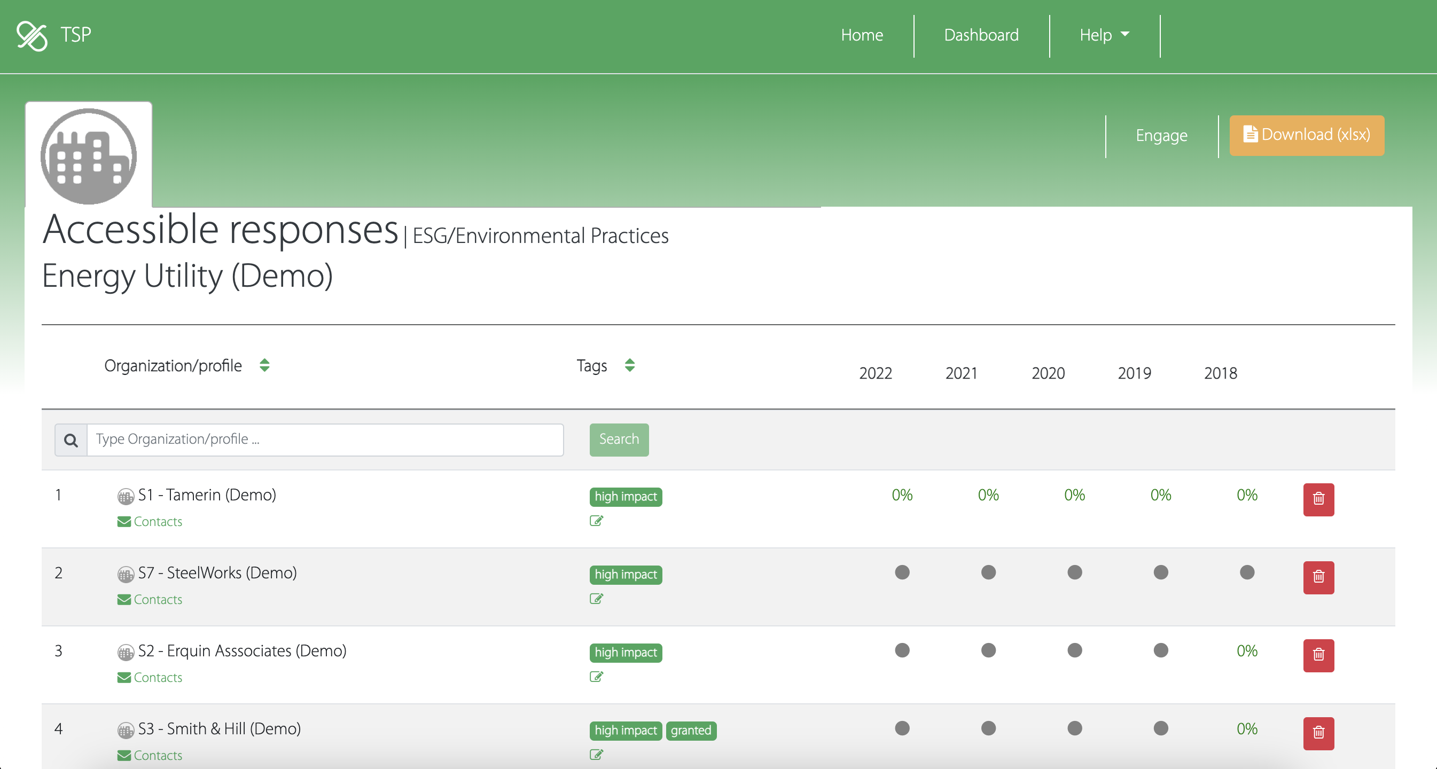Remove S2 - Erquin Associates via trash

tap(1318, 655)
